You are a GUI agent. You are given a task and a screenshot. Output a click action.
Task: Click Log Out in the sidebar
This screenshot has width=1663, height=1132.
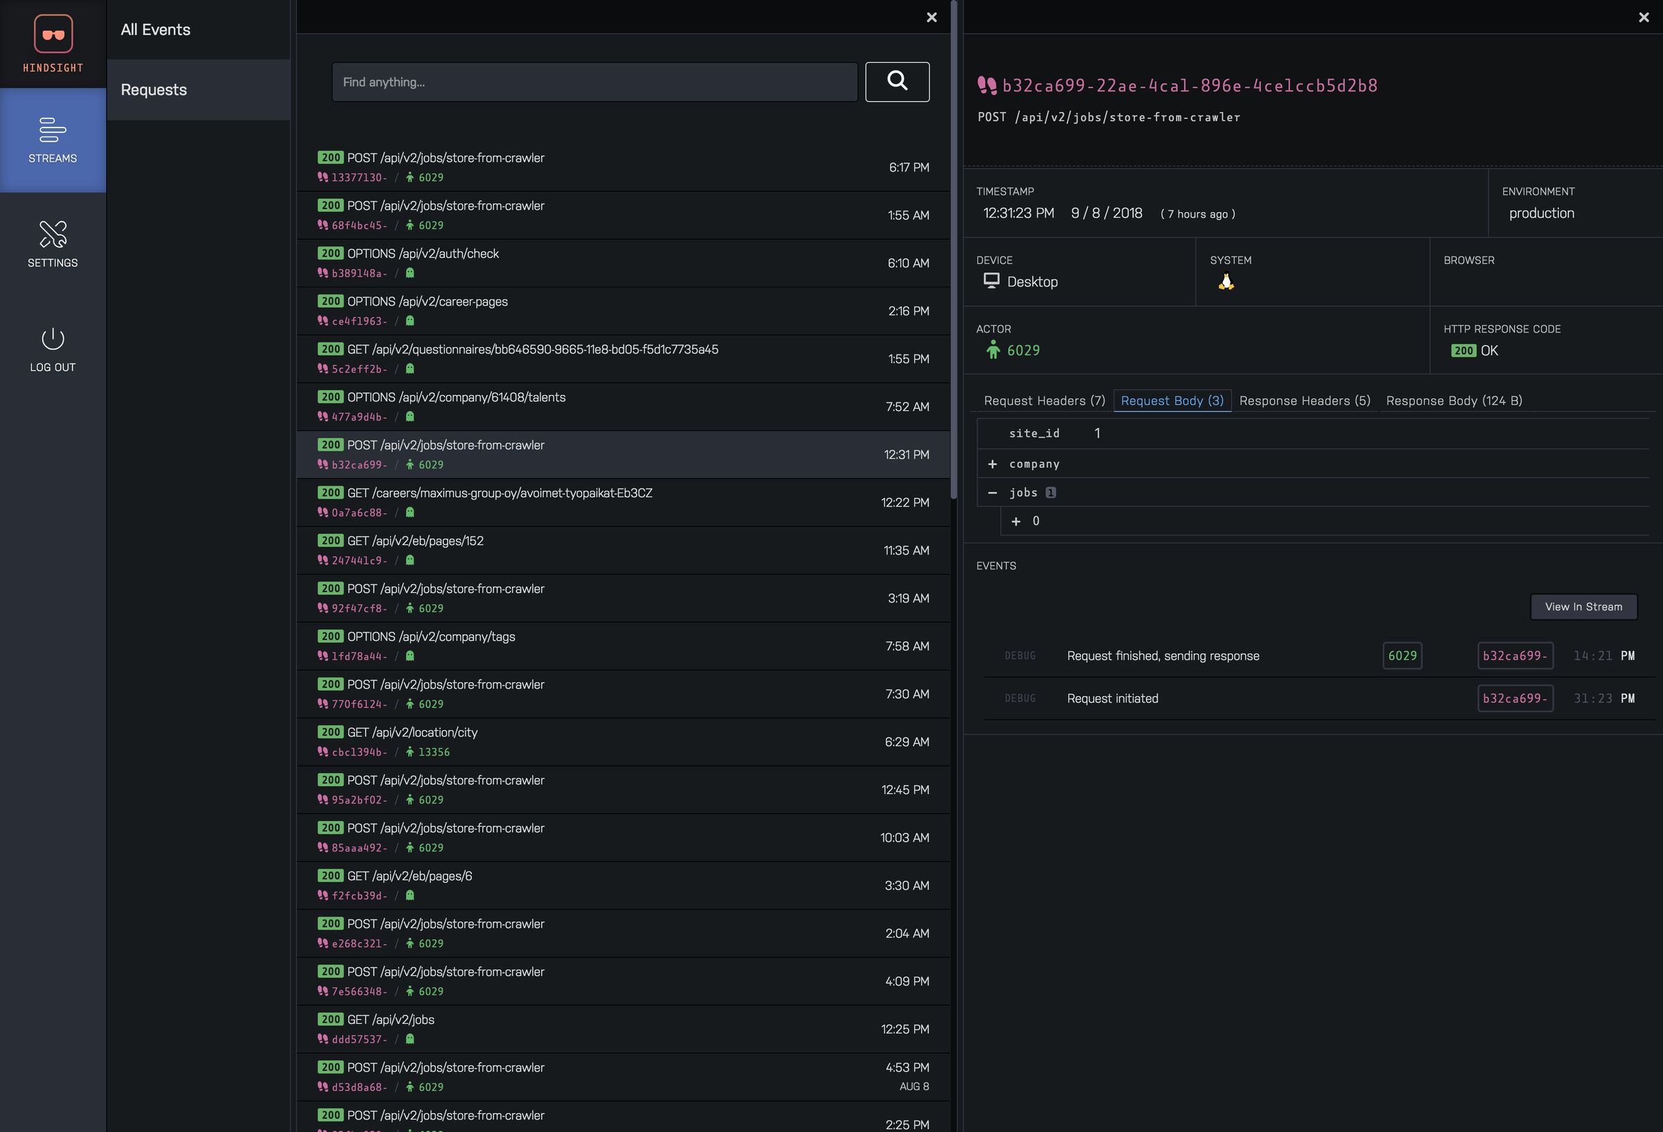pos(52,348)
